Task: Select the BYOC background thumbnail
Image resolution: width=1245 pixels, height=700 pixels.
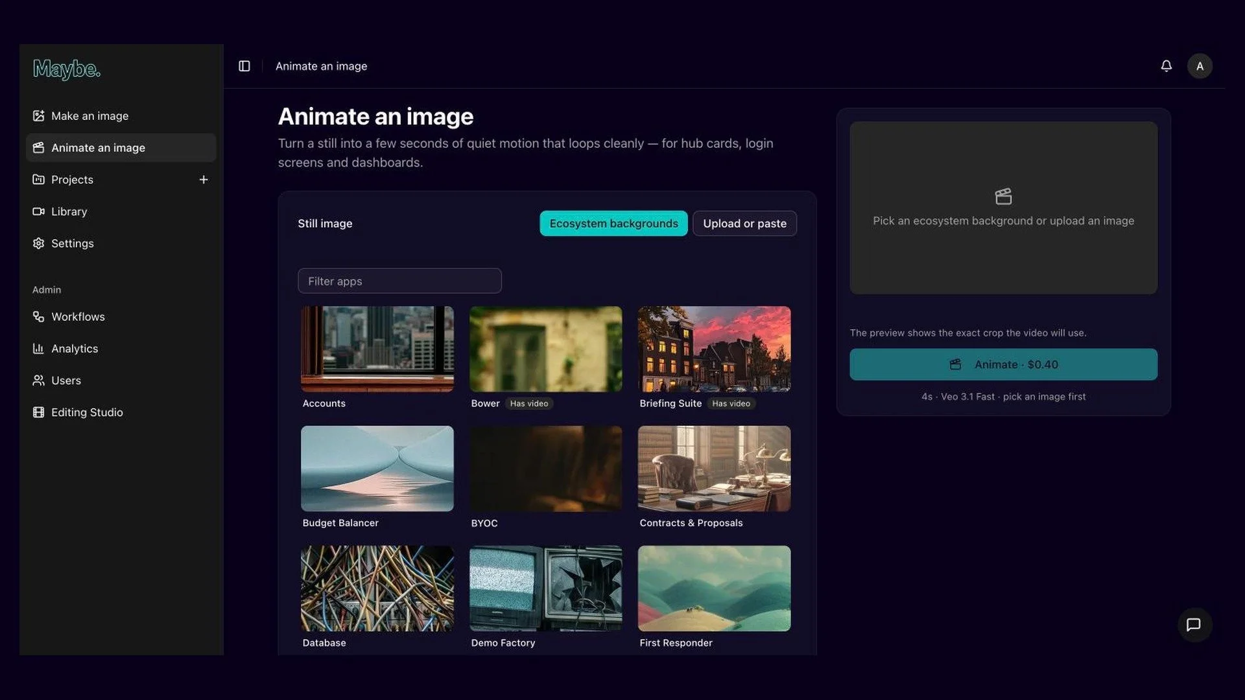Action: click(545, 469)
